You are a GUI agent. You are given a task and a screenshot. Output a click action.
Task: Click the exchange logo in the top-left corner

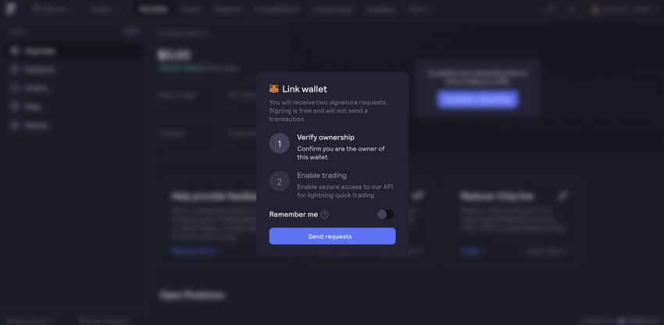coord(11,9)
